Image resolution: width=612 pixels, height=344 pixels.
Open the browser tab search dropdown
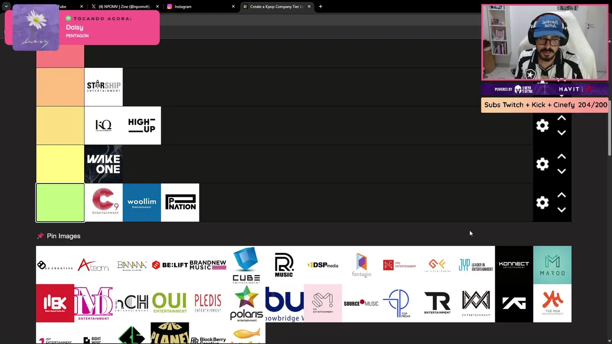[x=6, y=7]
